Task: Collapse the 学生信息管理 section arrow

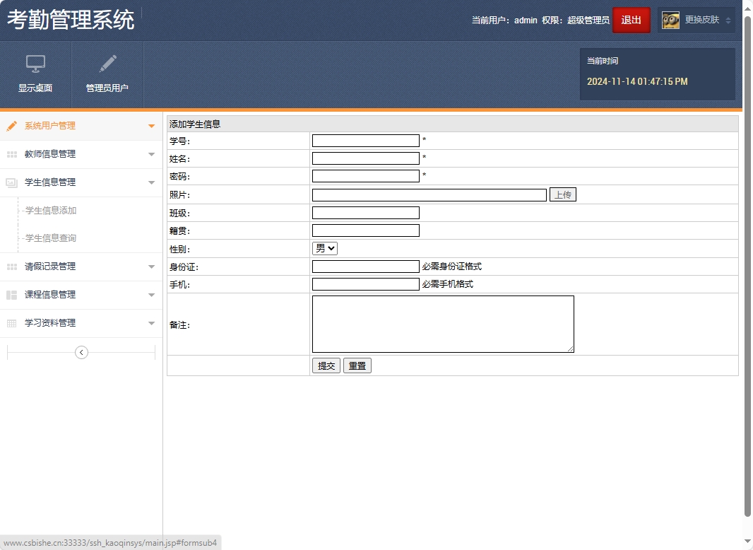Action: (x=151, y=182)
